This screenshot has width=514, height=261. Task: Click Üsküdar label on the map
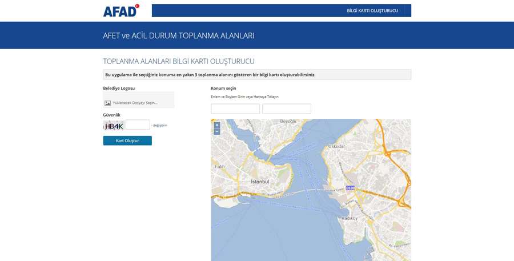click(x=336, y=146)
